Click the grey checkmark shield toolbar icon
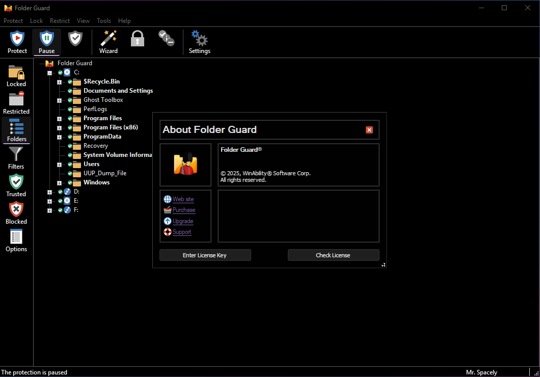Image resolution: width=540 pixels, height=377 pixels. [x=75, y=38]
